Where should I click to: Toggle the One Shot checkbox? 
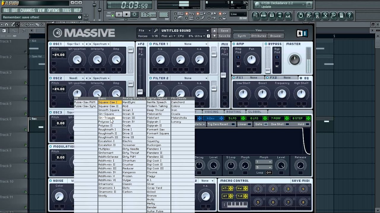point(287,124)
